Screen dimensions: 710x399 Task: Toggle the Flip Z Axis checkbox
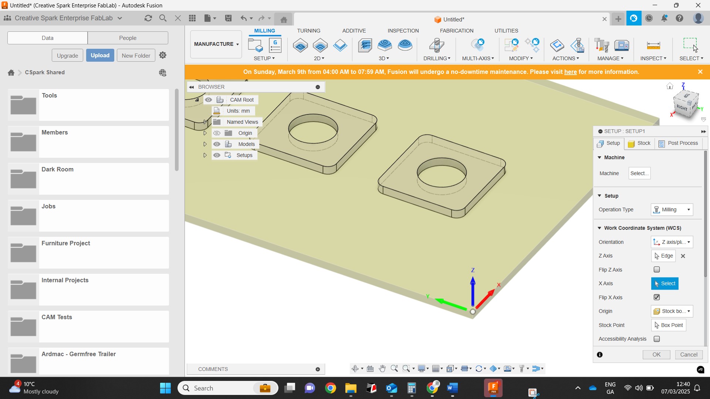tap(657, 270)
